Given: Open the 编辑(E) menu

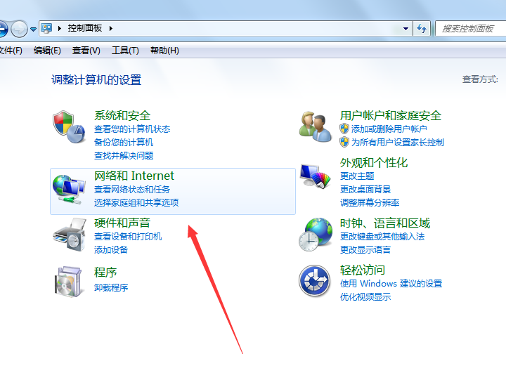Looking at the screenshot, I should pos(47,51).
